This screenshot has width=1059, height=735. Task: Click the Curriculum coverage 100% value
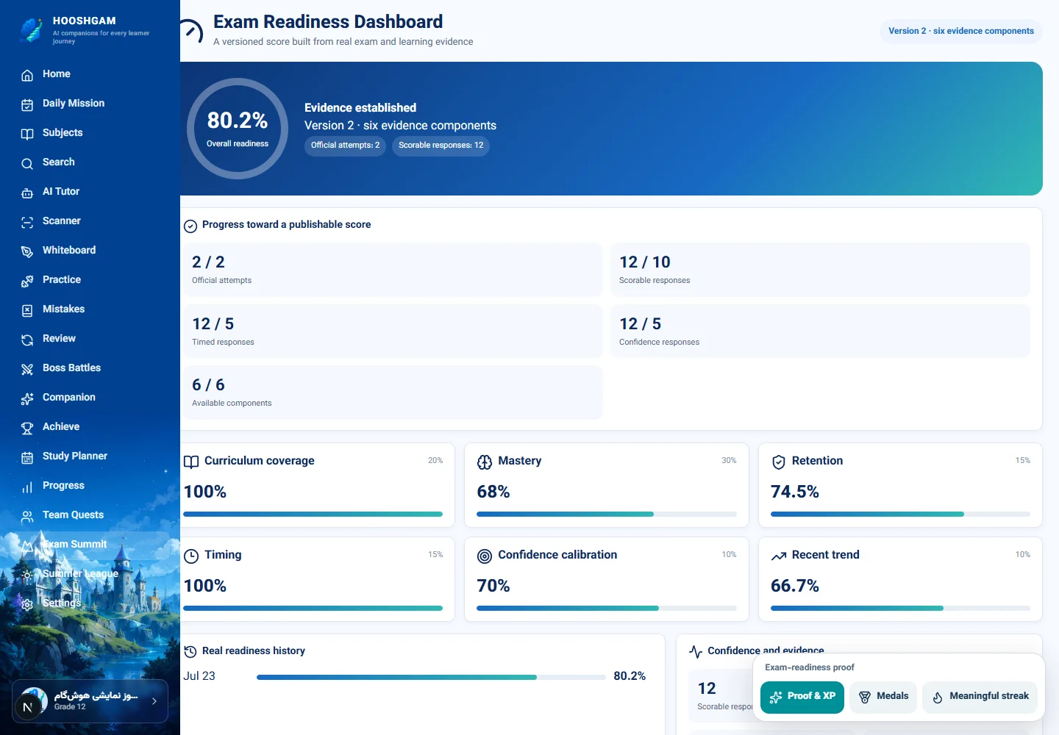[x=205, y=492]
